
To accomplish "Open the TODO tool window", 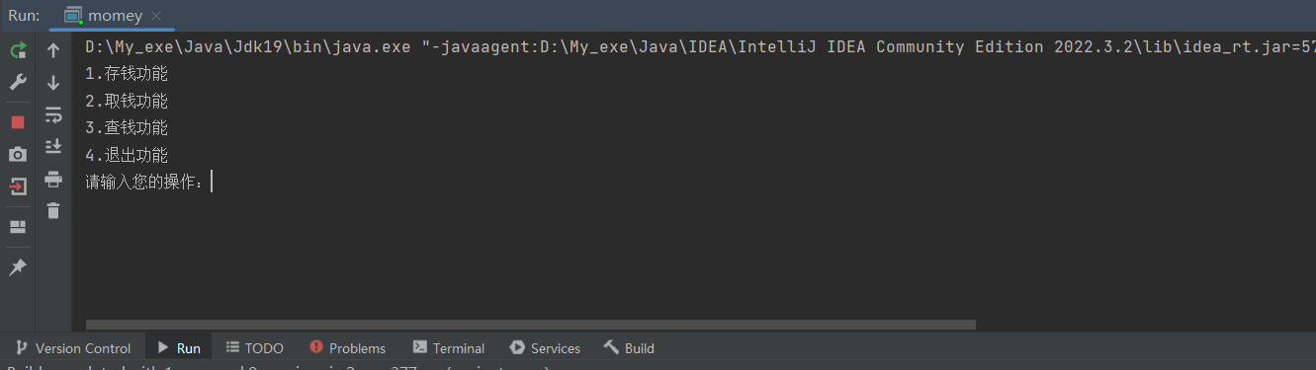I will pos(254,347).
